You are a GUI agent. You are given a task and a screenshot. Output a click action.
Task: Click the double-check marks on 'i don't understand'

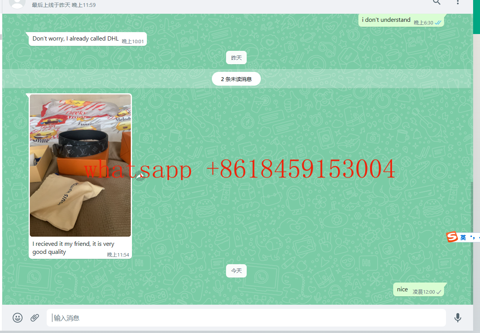point(438,23)
